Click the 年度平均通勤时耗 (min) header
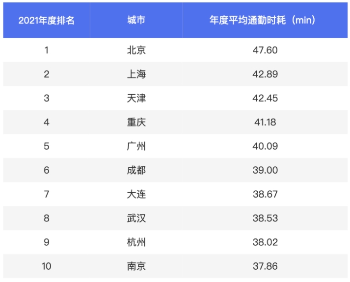 pyautogui.click(x=265, y=21)
